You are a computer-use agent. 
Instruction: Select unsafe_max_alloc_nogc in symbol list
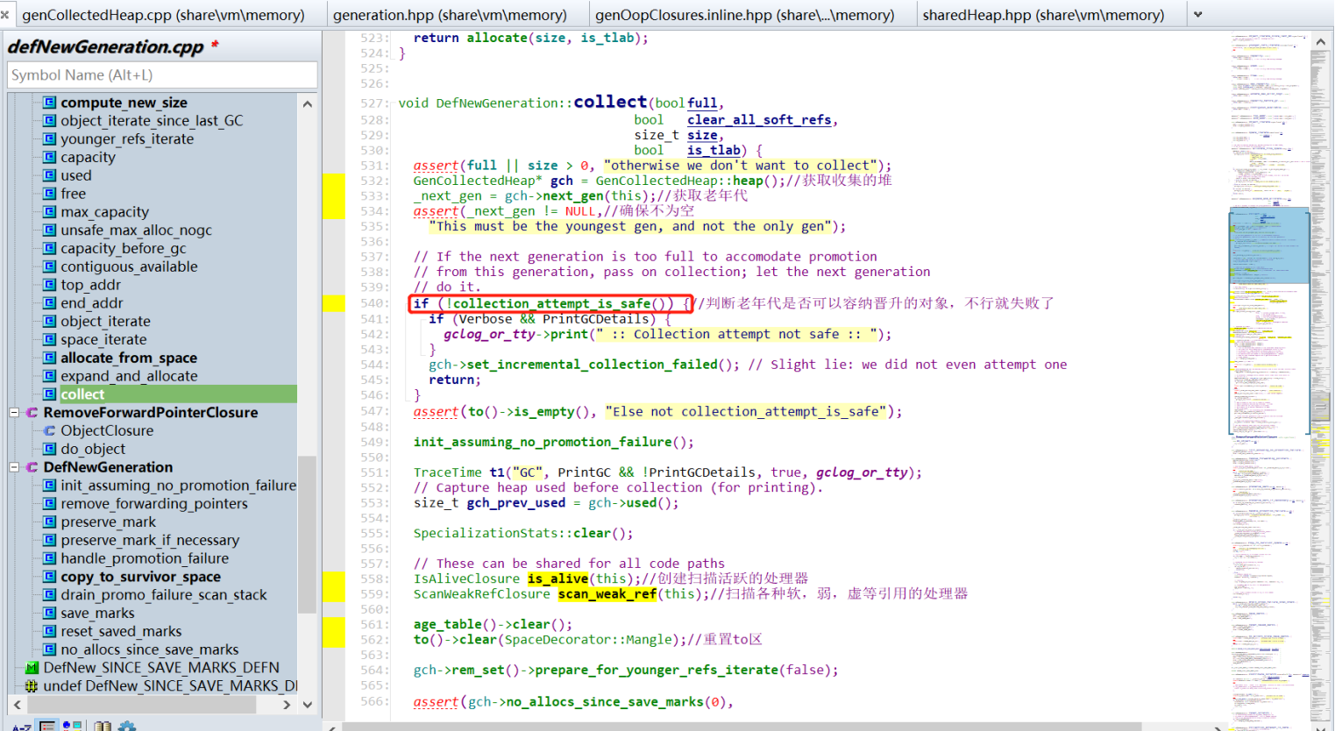pos(136,231)
